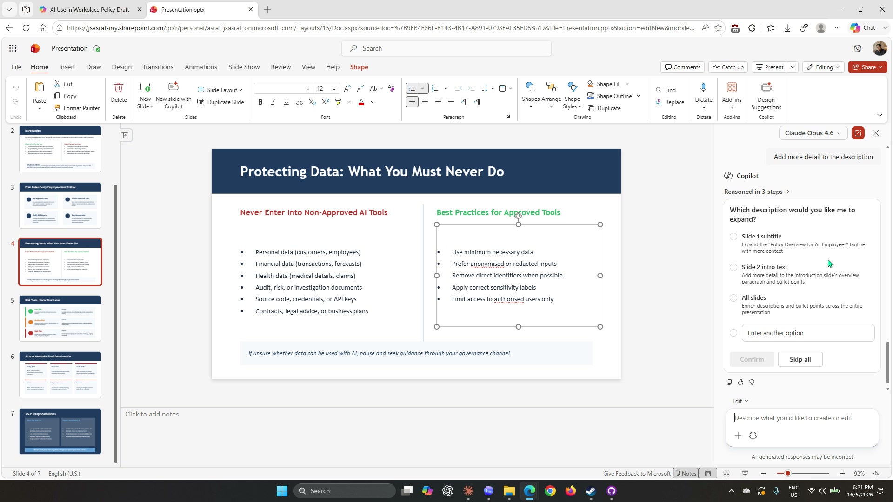Switch to Slide Sorter view
Screen dimensions: 893x502
[726, 474]
